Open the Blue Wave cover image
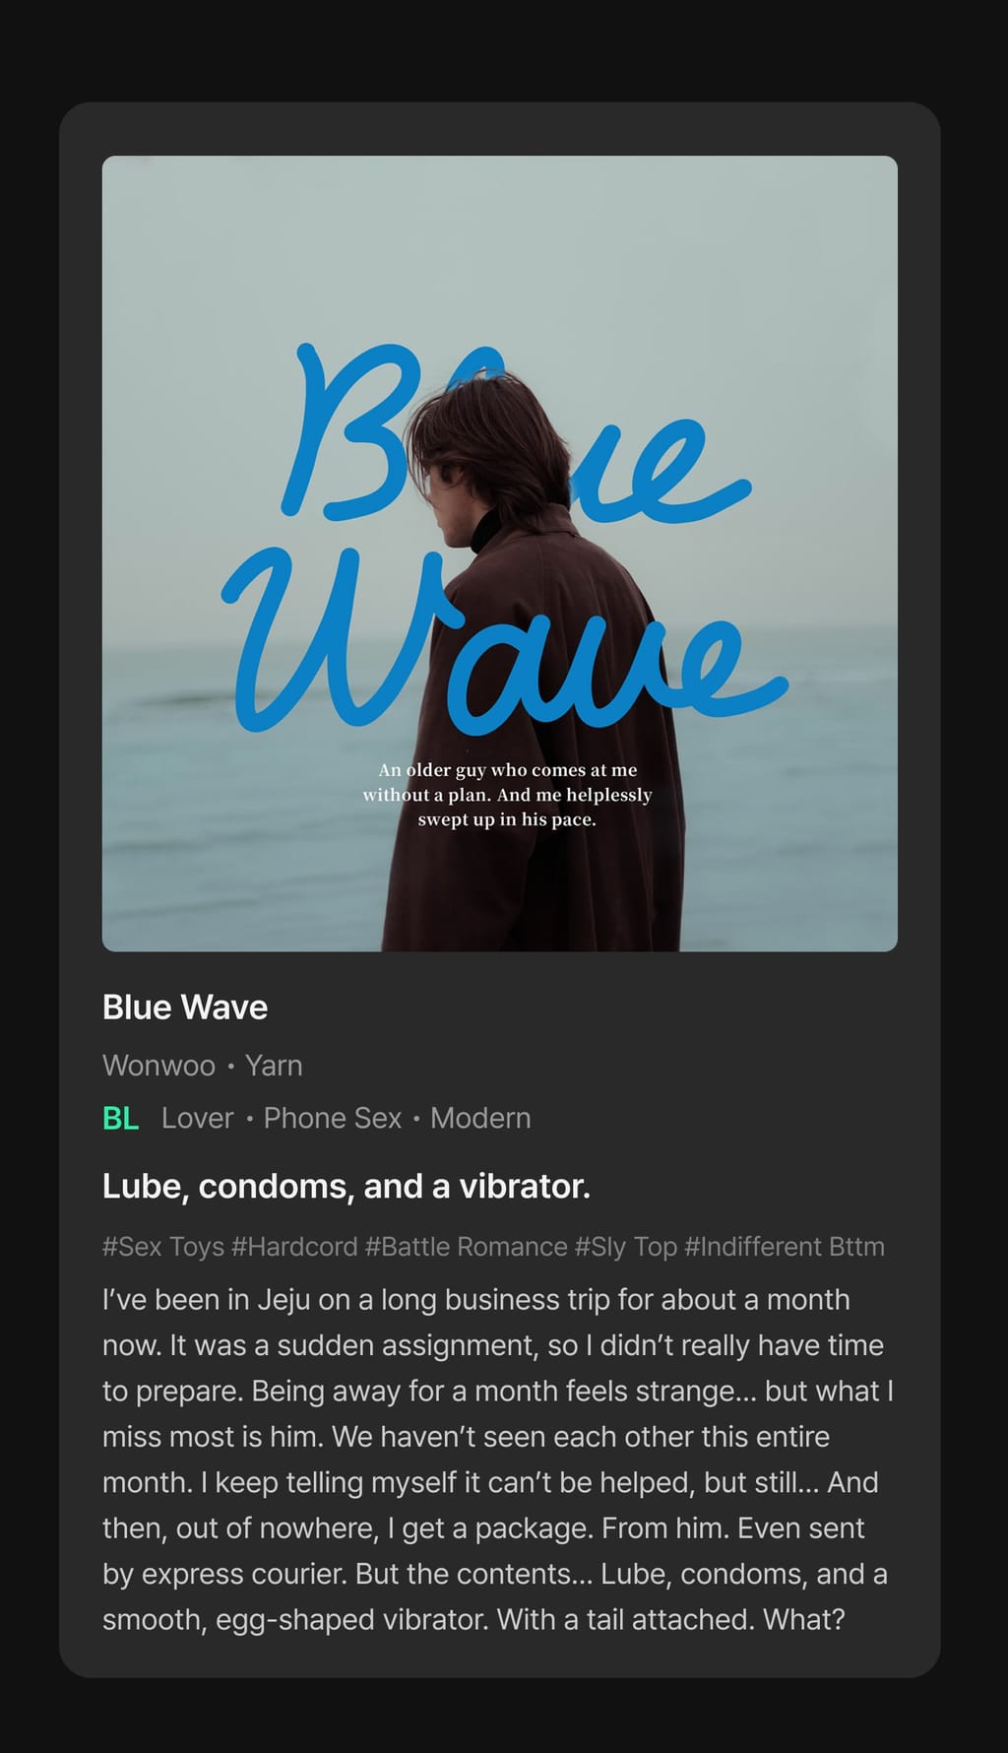 pos(500,553)
